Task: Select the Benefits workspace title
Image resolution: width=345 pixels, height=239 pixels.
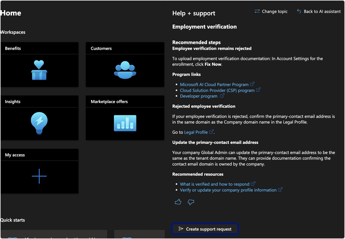Action: tap(13, 48)
